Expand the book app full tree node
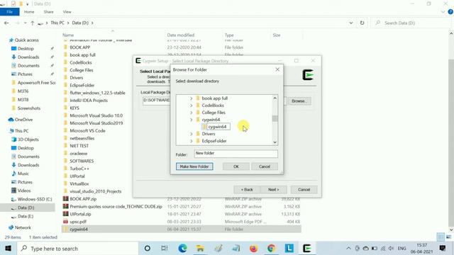 pos(191,98)
